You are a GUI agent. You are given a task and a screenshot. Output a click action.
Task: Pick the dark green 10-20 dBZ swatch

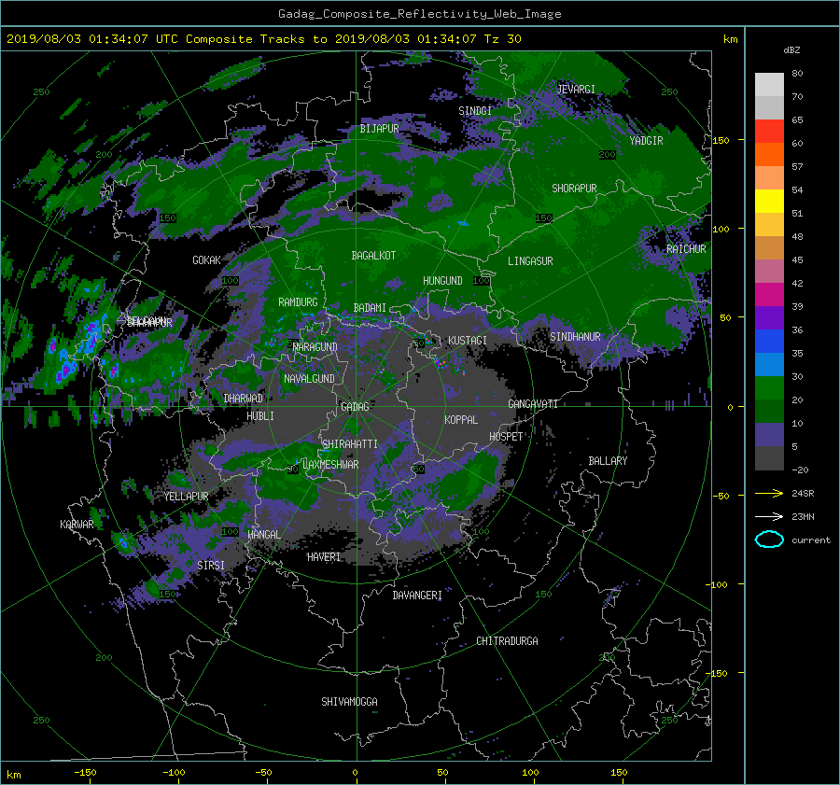[x=769, y=411]
